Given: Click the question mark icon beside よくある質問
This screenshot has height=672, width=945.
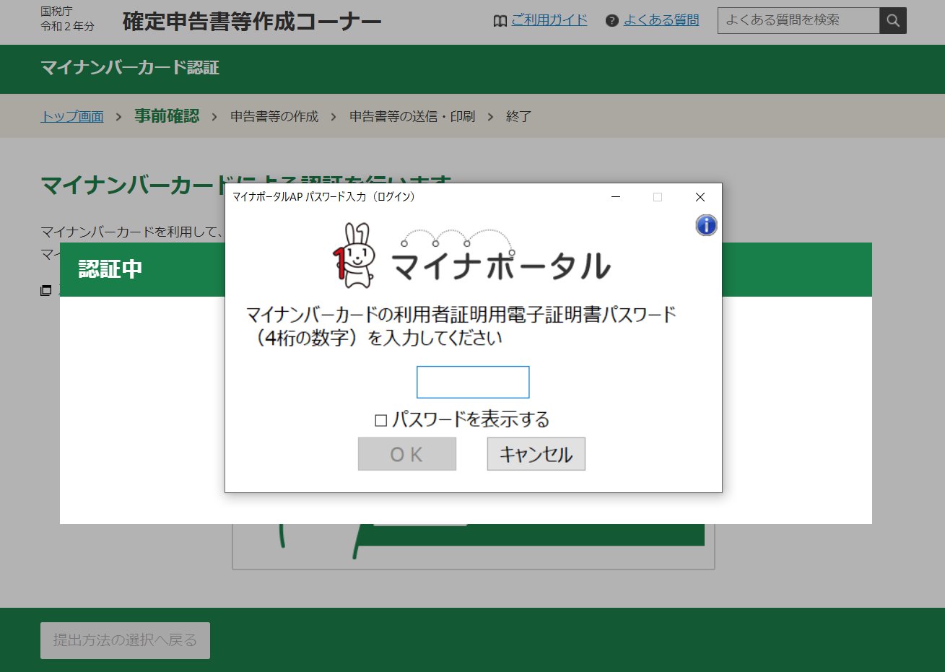Looking at the screenshot, I should pyautogui.click(x=612, y=21).
